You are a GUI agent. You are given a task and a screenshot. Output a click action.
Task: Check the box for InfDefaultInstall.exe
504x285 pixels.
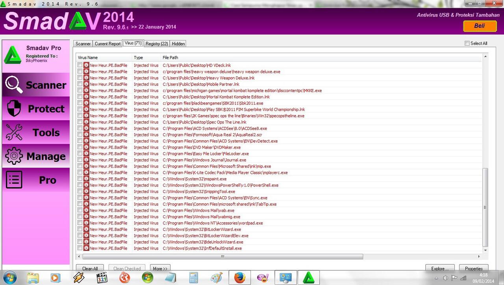click(80, 248)
